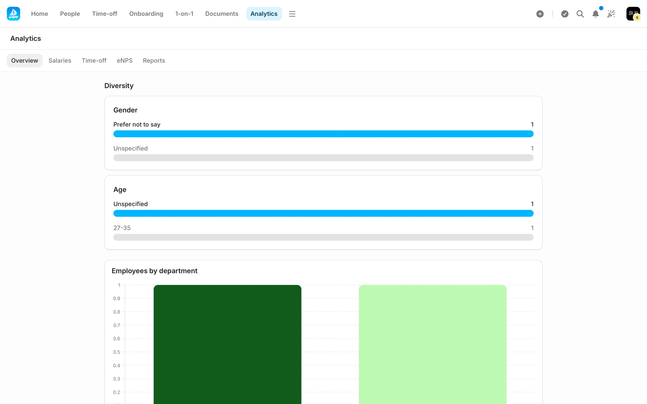Open the Reports tab
Image resolution: width=647 pixels, height=404 pixels.
tap(154, 61)
